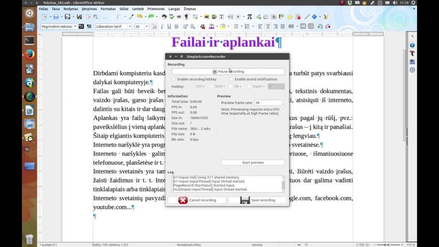The image size is (439, 247).
Task: Click the Undo arrow icon
Action: click(x=139, y=17)
